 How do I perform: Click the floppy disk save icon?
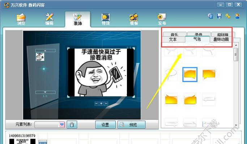pyautogui.click(x=219, y=16)
